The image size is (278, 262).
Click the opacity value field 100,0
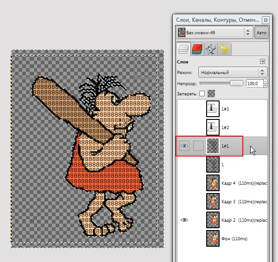click(254, 83)
